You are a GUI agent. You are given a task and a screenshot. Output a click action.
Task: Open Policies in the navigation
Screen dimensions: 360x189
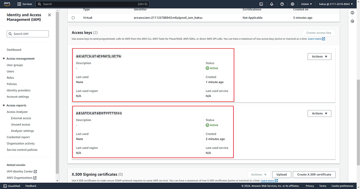click(x=12, y=84)
